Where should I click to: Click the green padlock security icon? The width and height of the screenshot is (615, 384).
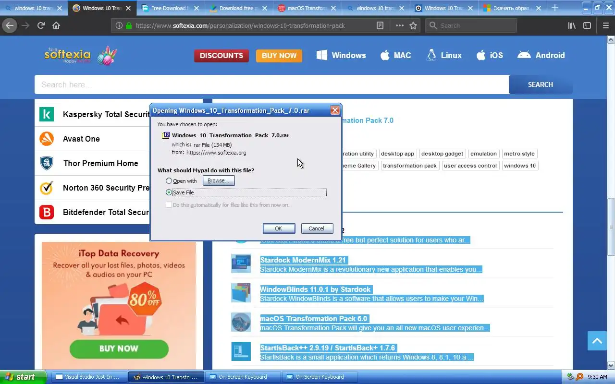129,25
